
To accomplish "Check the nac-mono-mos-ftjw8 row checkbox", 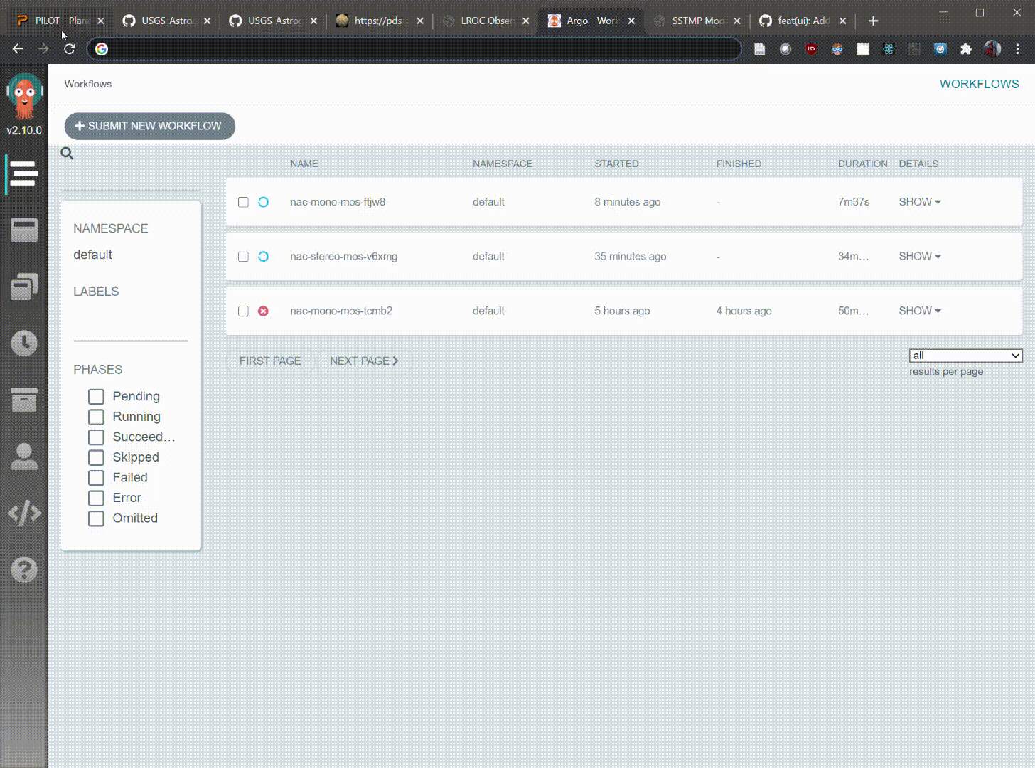I will click(243, 202).
